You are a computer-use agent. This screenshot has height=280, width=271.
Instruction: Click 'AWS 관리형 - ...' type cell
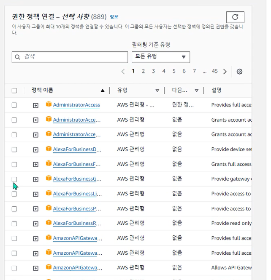pyautogui.click(x=135, y=105)
